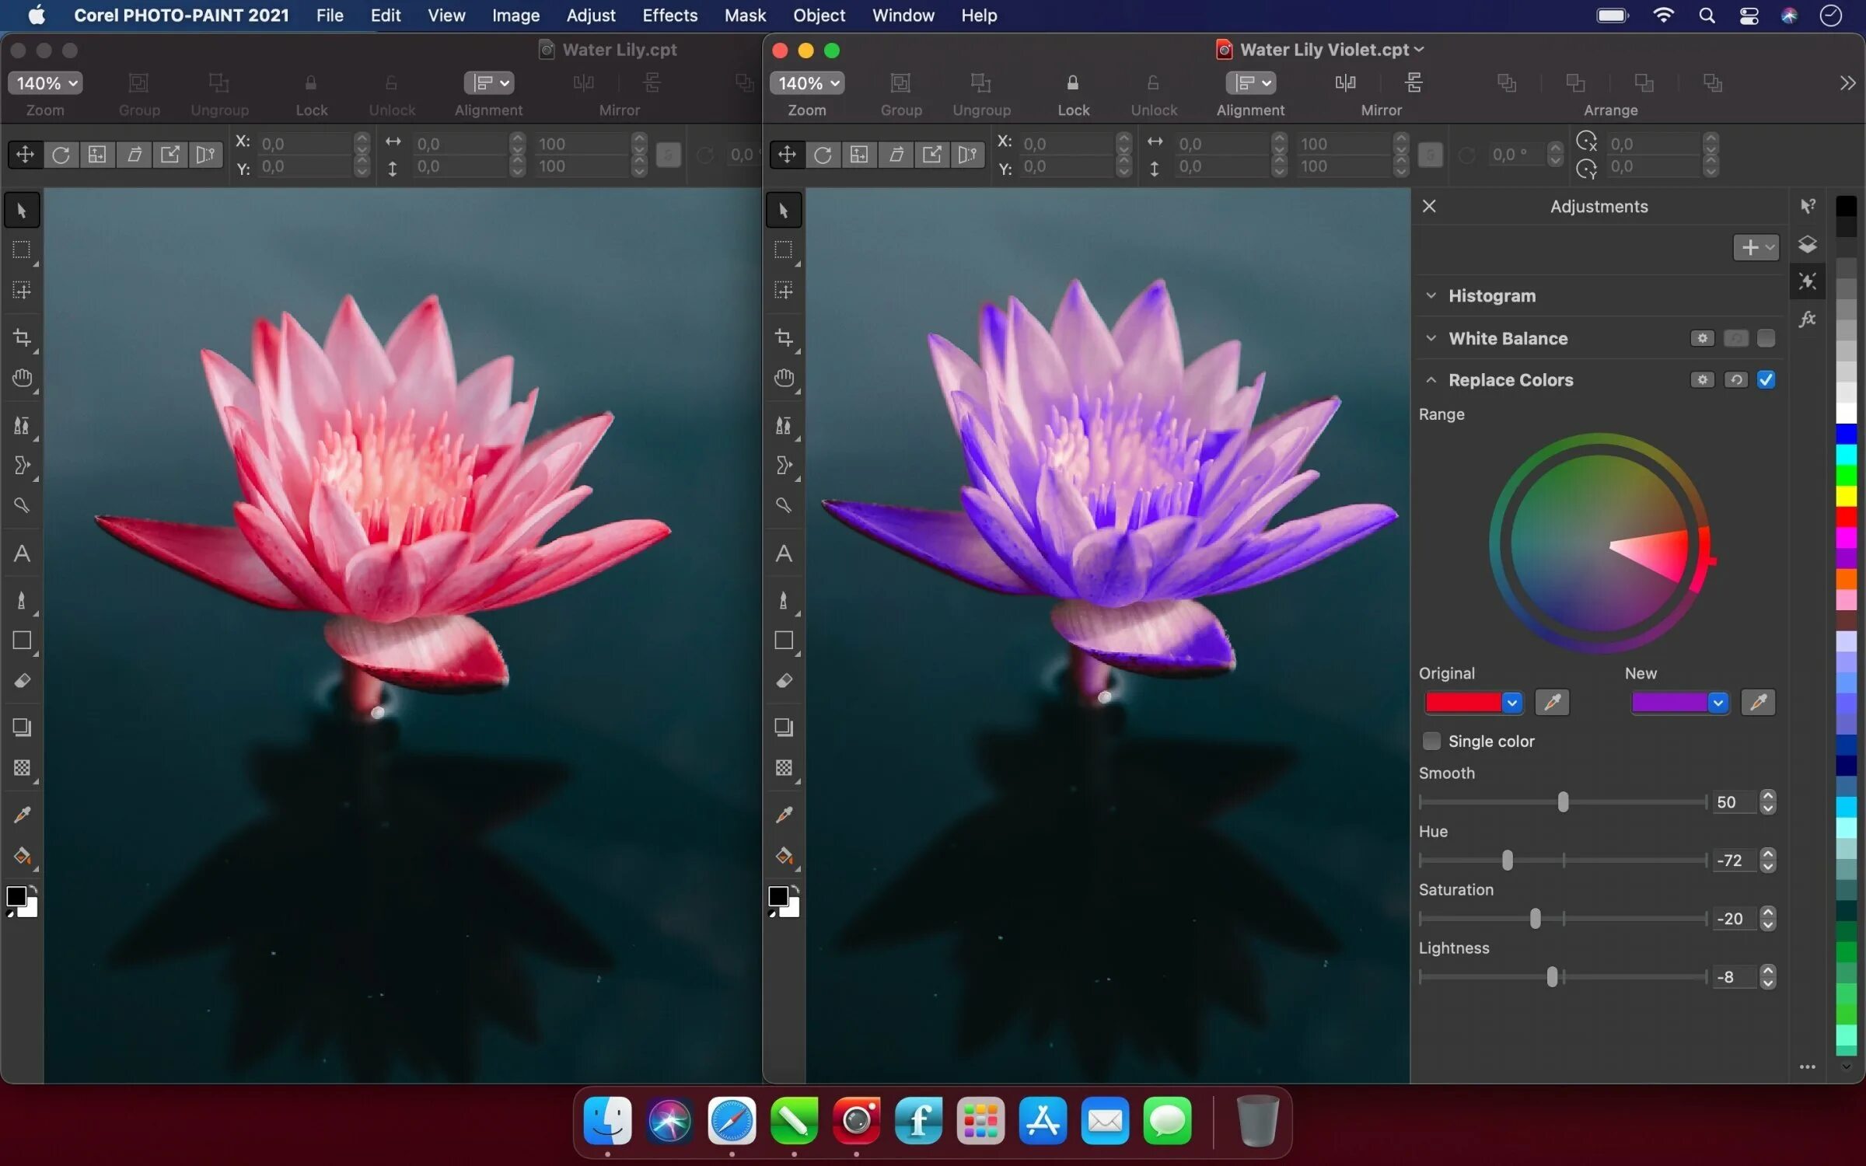Pick the Eyedropper tool in right toolbox
Viewport: 1866px width, 1166px height.
[x=784, y=815]
